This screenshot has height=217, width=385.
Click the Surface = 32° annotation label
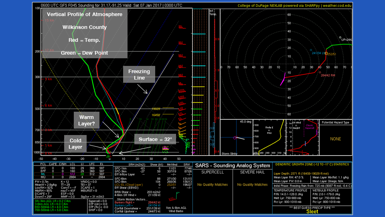(155, 139)
